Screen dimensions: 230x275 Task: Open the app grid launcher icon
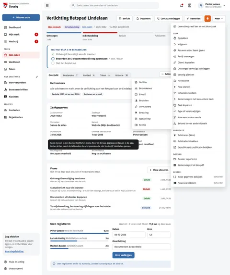coord(47,5)
